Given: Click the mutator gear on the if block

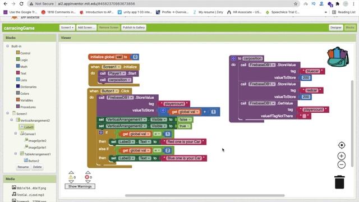Looking at the screenshot, I should pyautogui.click(x=101, y=132).
